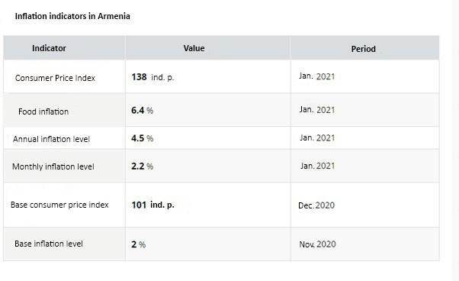Image resolution: width=459 pixels, height=281 pixels.
Task: Click the Dec. 2020 period cell
Action: pyautogui.click(x=316, y=205)
